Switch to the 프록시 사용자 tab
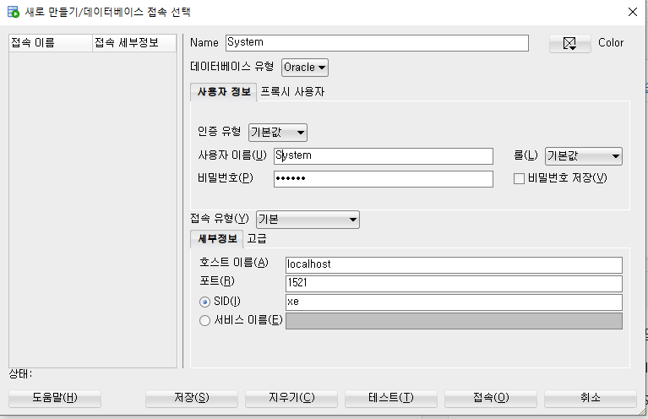The width and height of the screenshot is (648, 419). (x=292, y=92)
